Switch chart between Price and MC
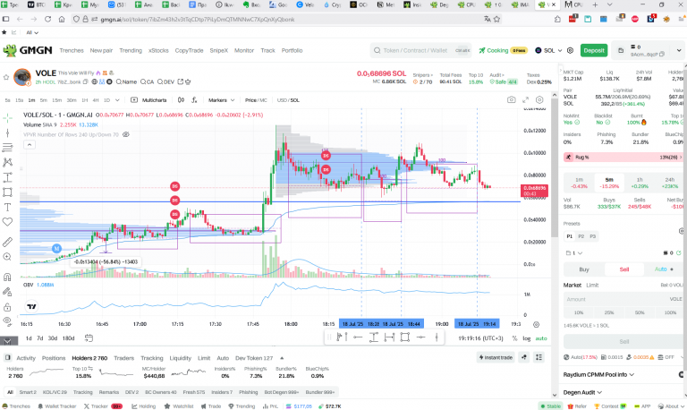687x410 pixels. tap(256, 100)
